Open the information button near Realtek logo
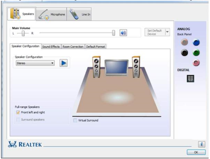 pos(202,144)
